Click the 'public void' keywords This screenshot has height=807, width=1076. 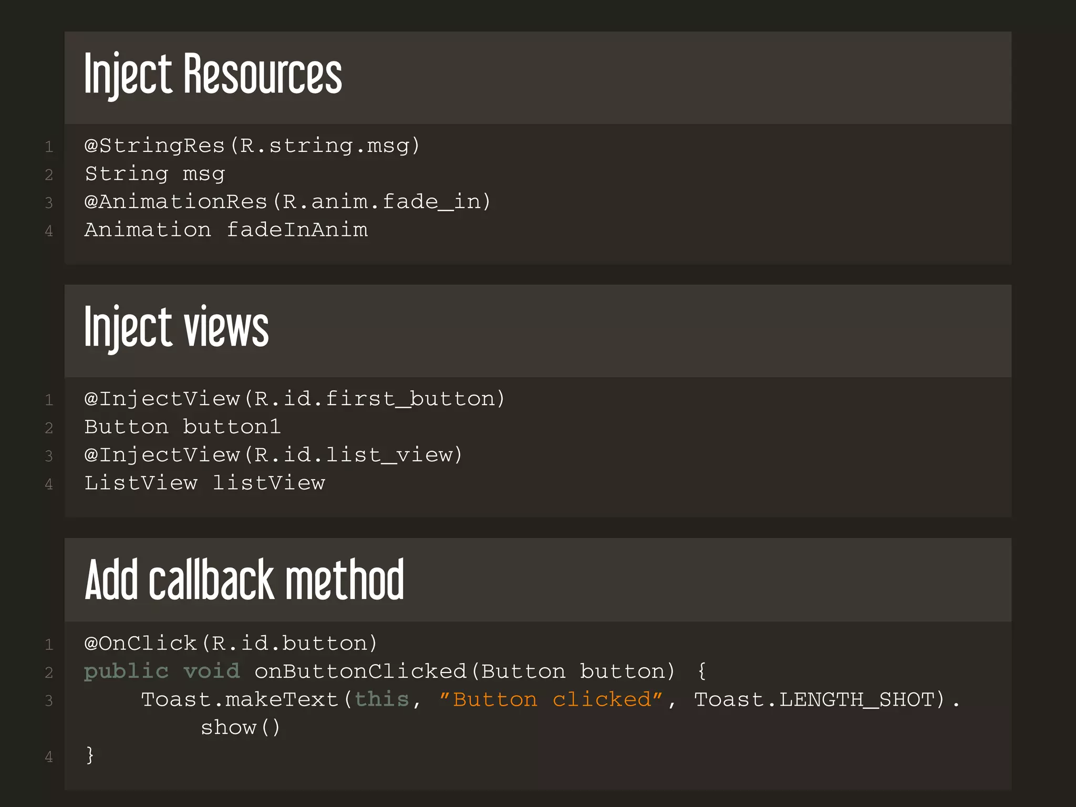point(162,672)
